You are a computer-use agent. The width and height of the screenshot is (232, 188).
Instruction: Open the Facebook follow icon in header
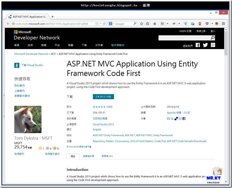[x=198, y=45]
